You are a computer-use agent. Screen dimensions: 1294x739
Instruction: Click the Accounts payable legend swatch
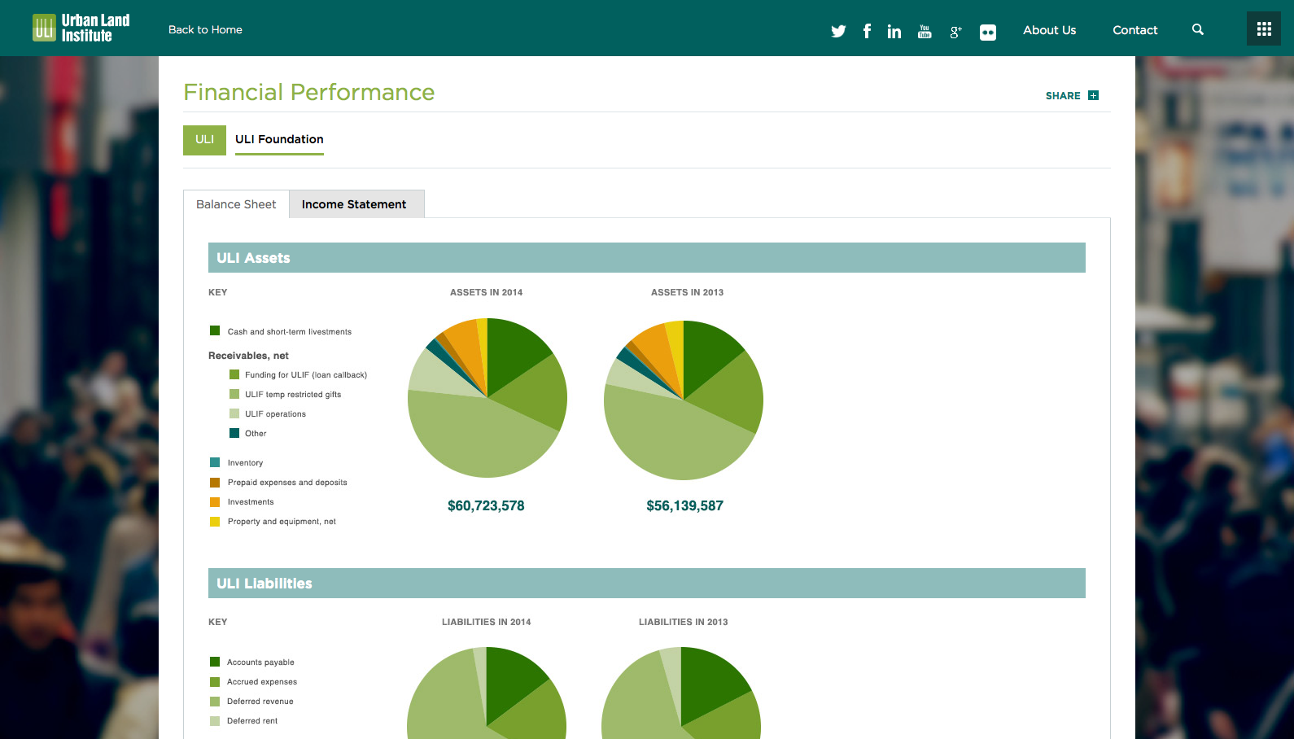click(215, 662)
